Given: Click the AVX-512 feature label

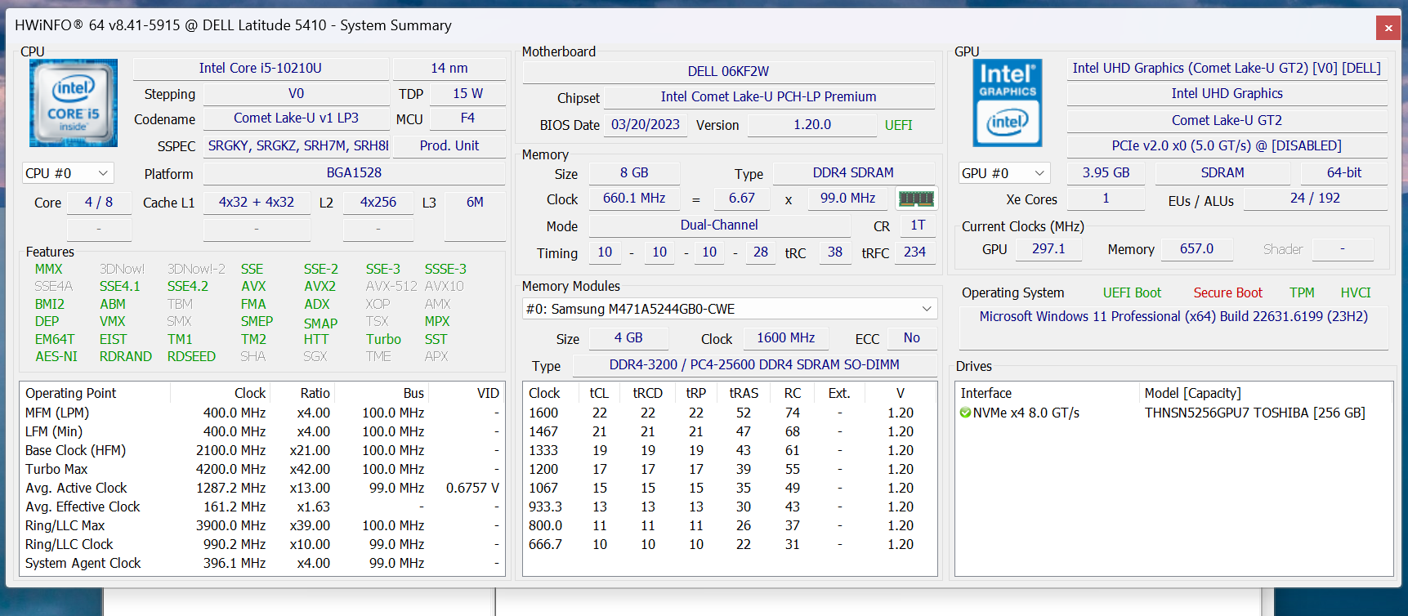Looking at the screenshot, I should [x=391, y=287].
